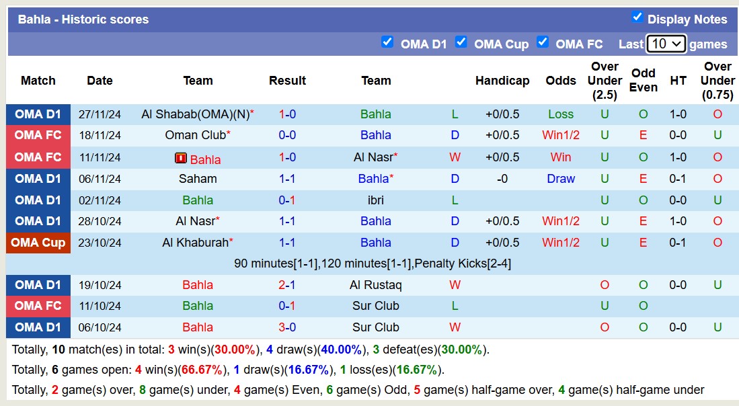Click the red card icon beside Bahla
Viewport: 739px width, 406px height.
180,159
